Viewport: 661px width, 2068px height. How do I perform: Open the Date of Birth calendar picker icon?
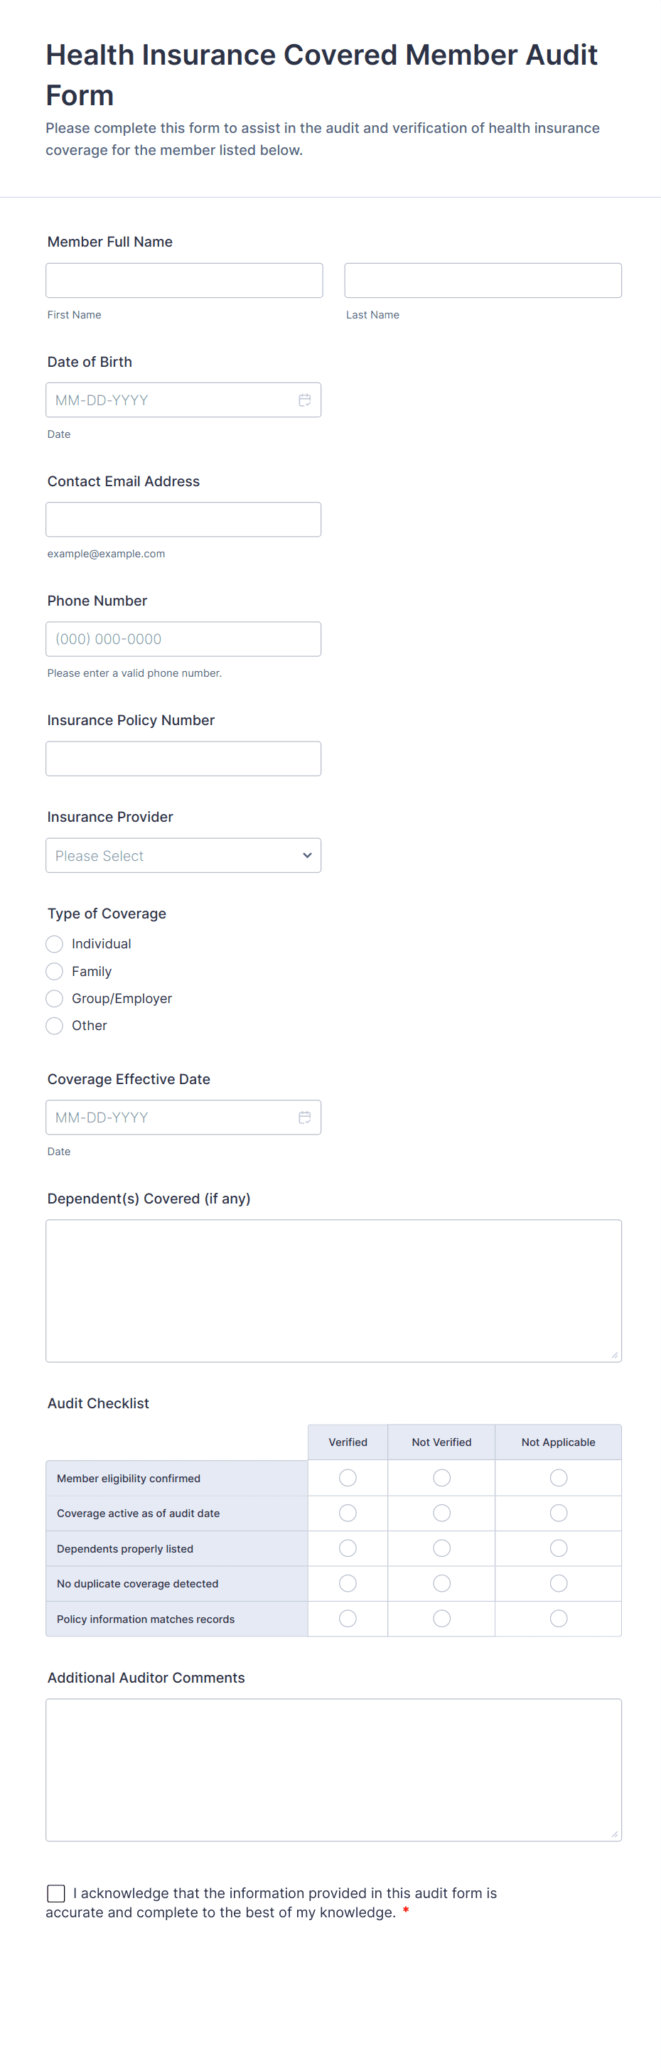pyautogui.click(x=305, y=400)
